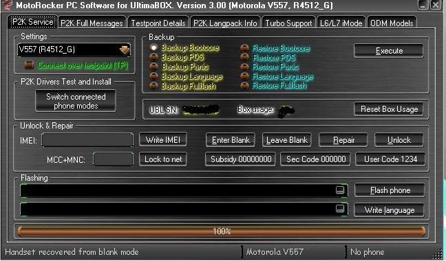Image resolution: width=446 pixels, height=261 pixels.
Task: Click the MCC+MNC input field
Action: (113, 159)
